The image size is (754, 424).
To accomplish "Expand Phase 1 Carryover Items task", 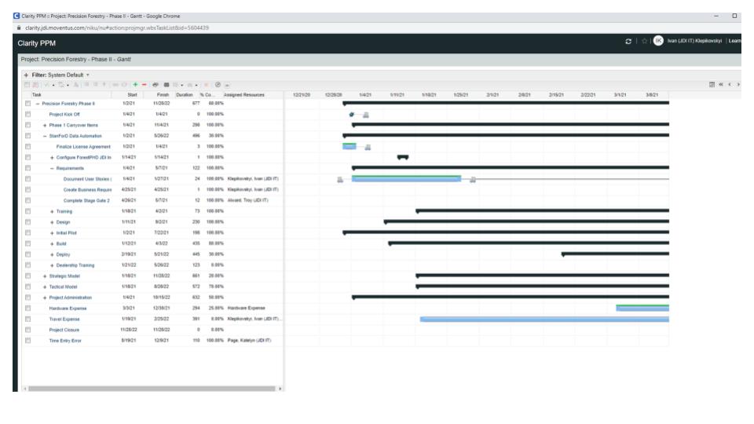I will tap(45, 125).
